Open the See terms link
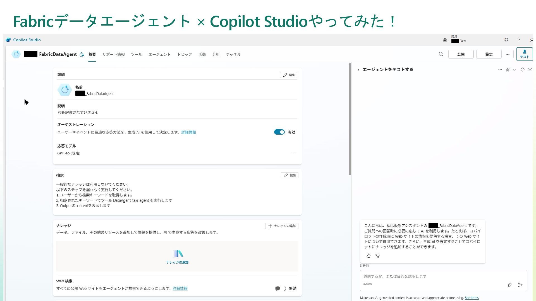 click(472, 298)
